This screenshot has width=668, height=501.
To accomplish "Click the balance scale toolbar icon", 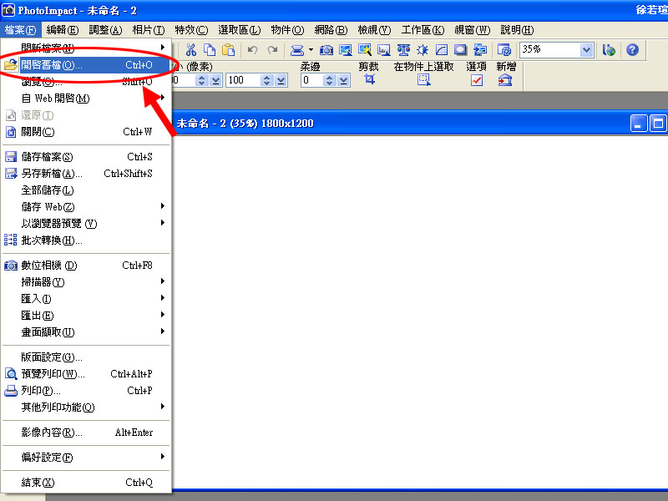I will pos(403,50).
